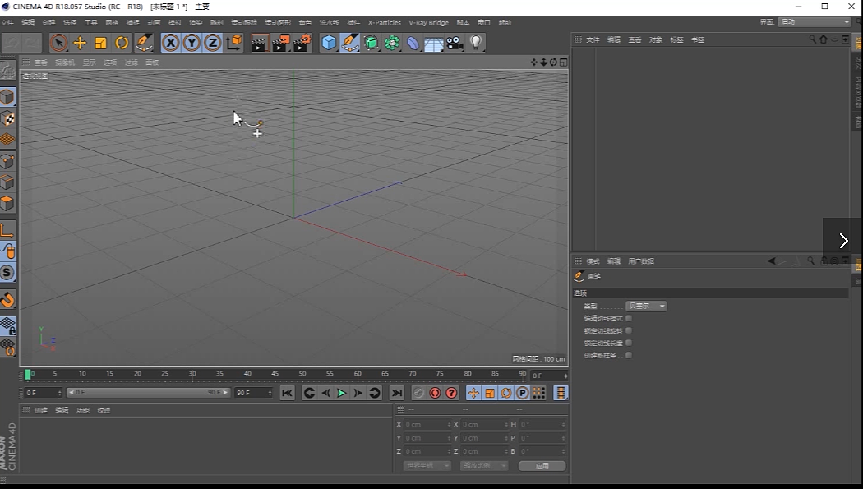This screenshot has width=863, height=489.
Task: Open the Edit Render Settings gear clapperboard
Action: pos(302,43)
